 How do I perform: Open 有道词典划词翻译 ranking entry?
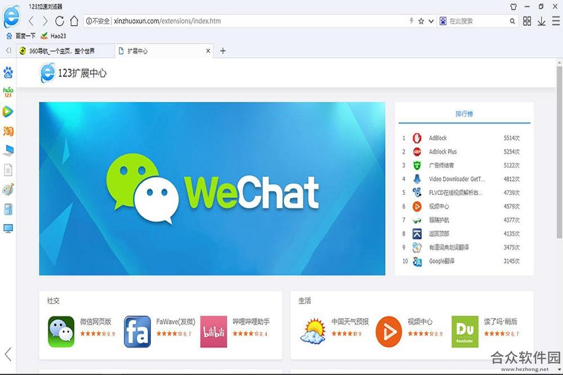click(464, 247)
